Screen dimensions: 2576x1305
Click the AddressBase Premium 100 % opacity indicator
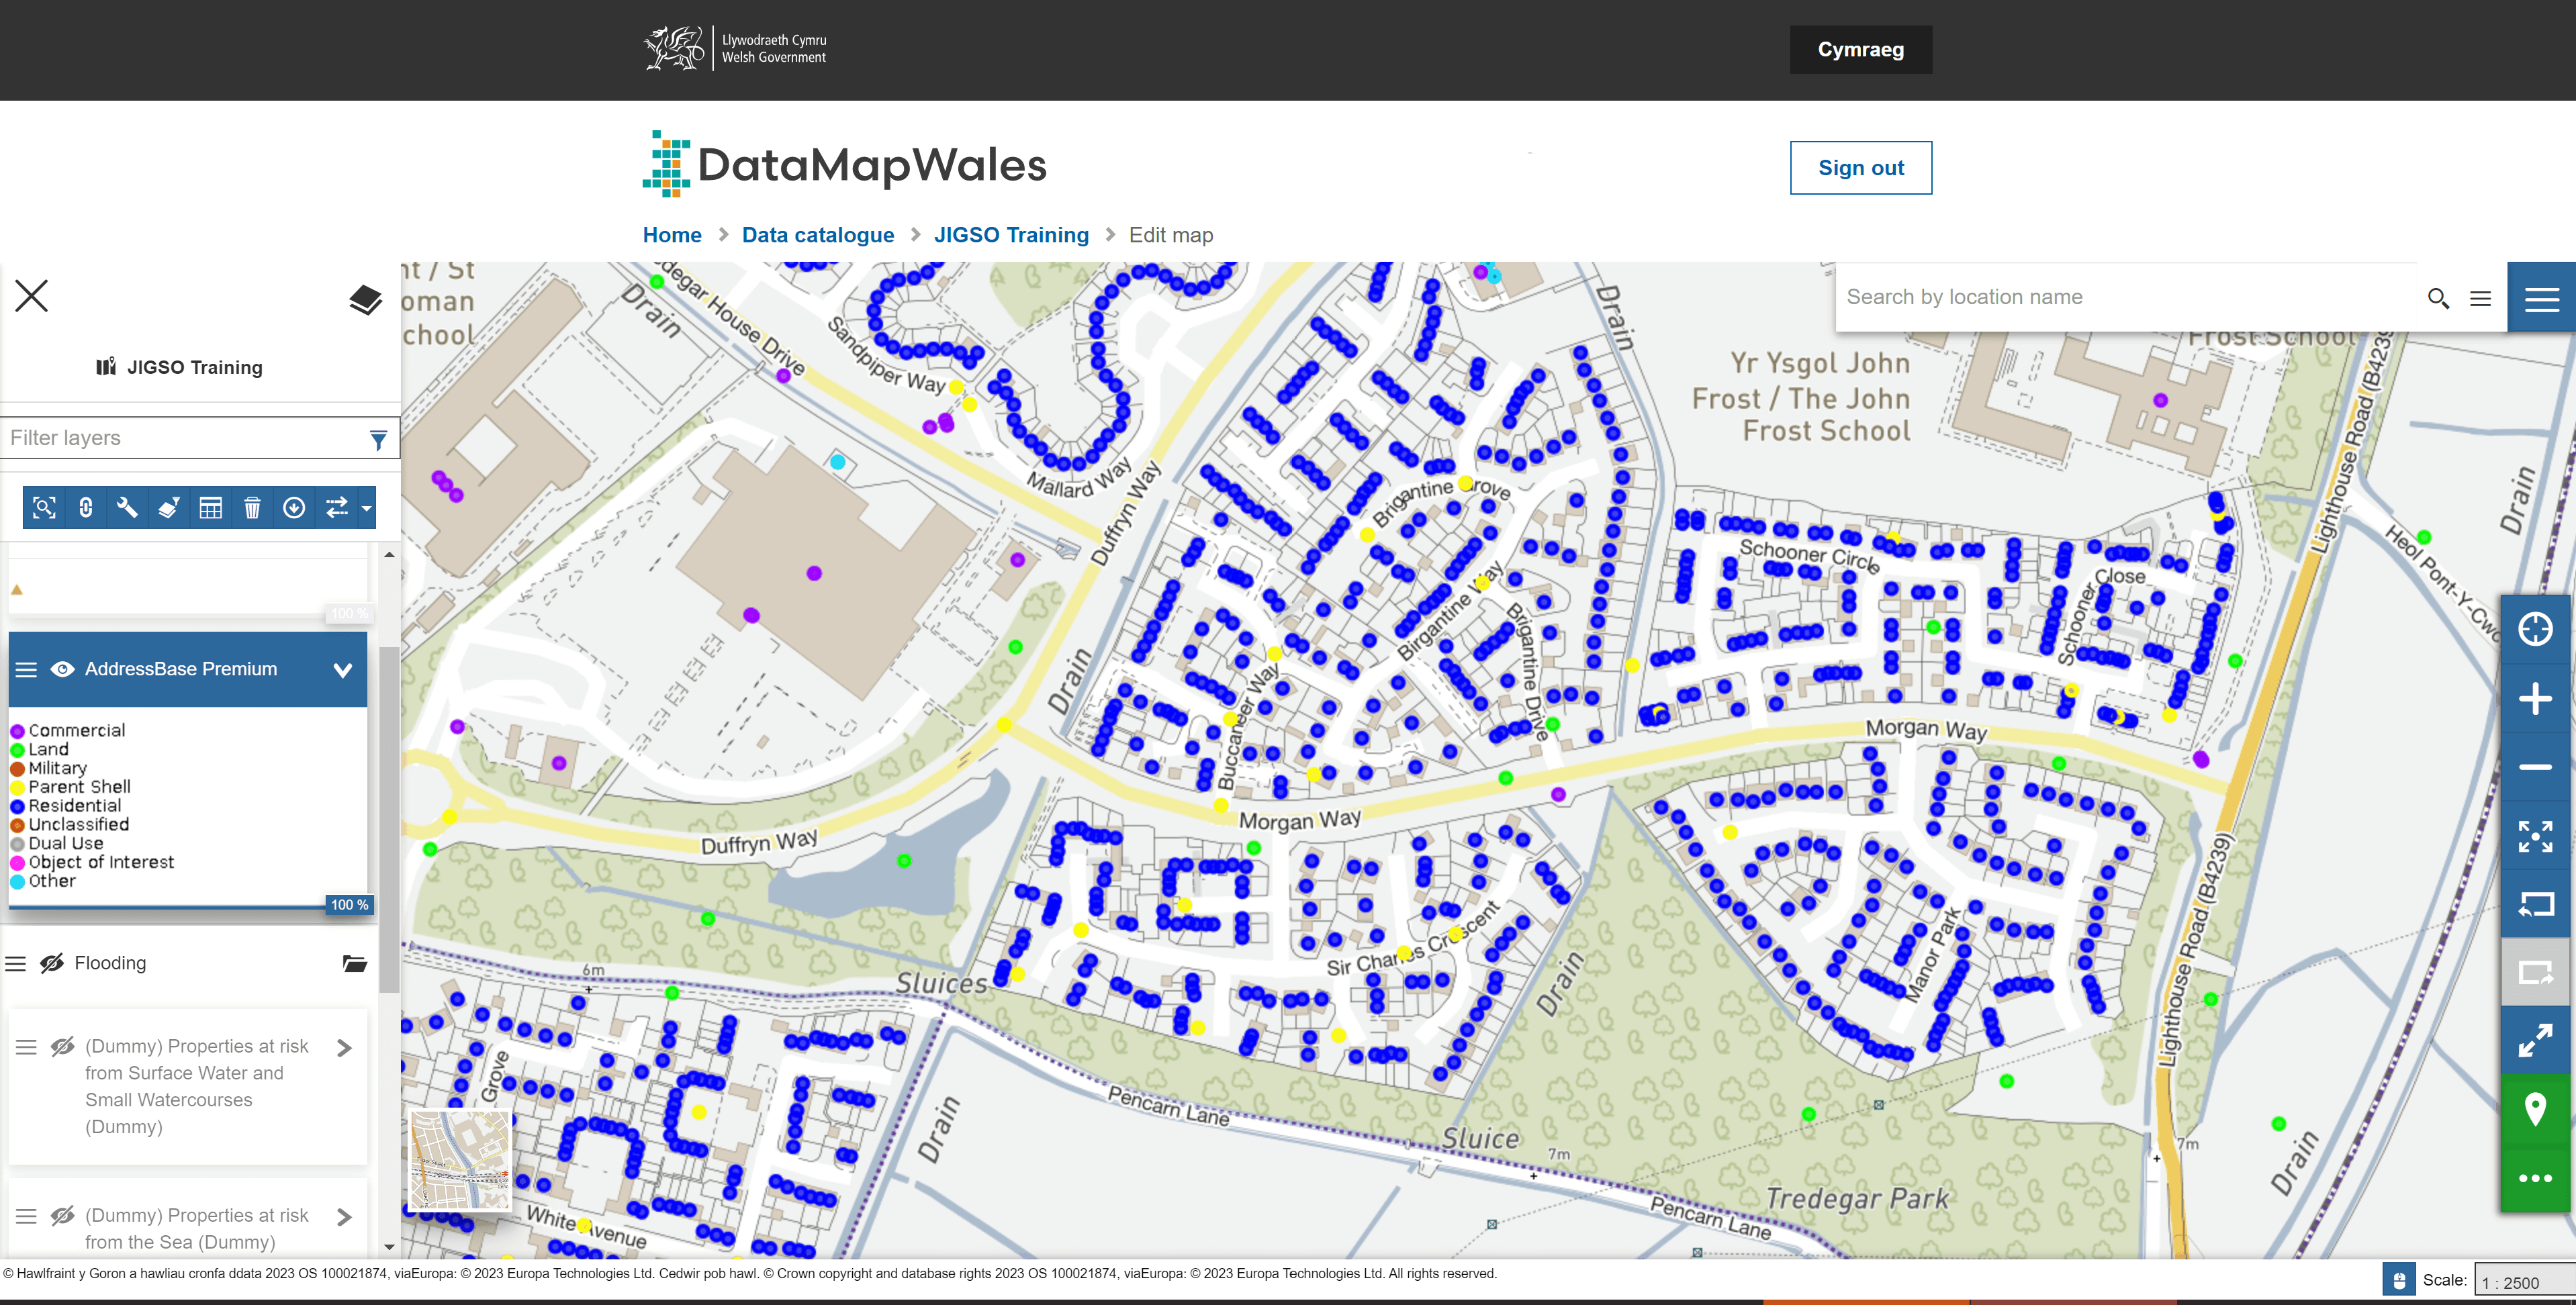click(349, 904)
